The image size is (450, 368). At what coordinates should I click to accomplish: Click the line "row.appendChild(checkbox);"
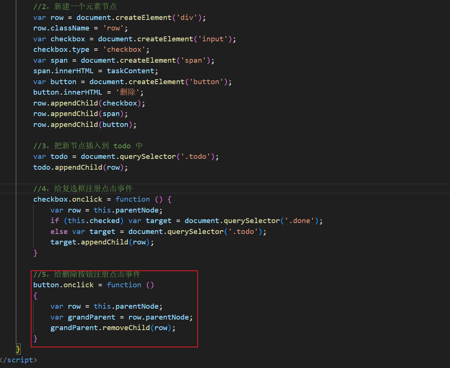tap(89, 103)
